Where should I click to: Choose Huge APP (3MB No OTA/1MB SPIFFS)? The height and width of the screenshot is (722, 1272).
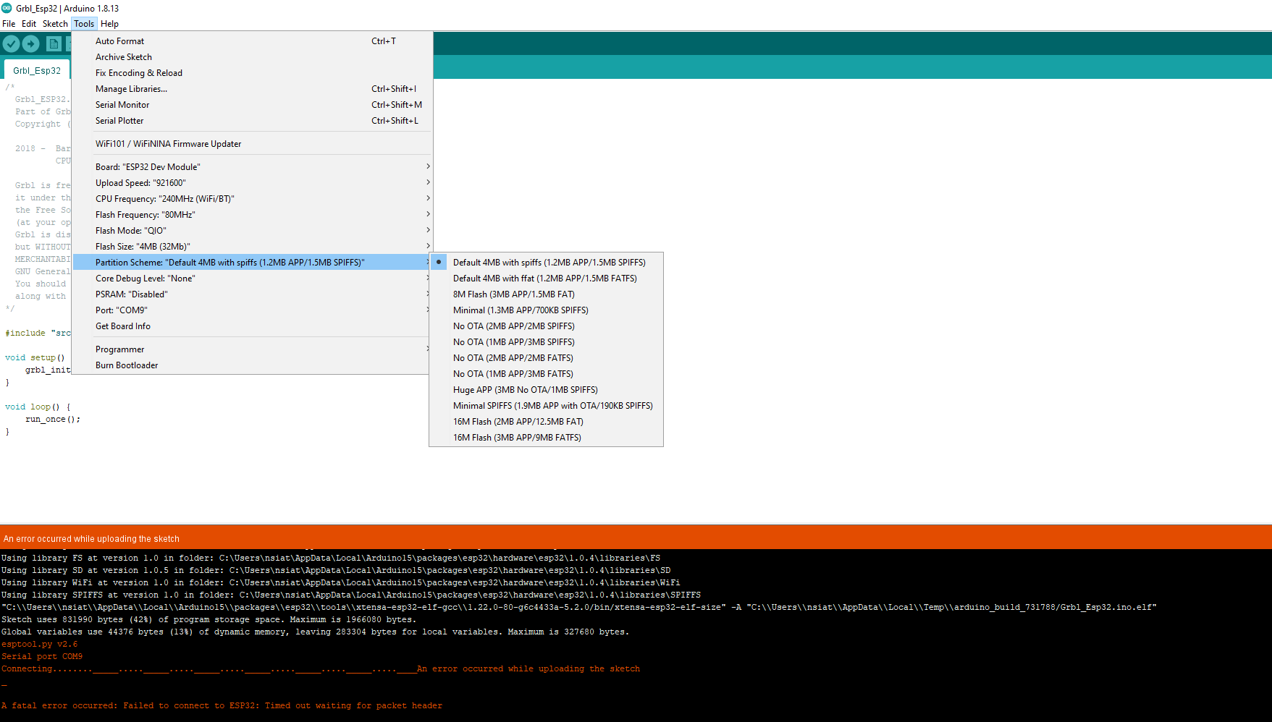tap(525, 390)
